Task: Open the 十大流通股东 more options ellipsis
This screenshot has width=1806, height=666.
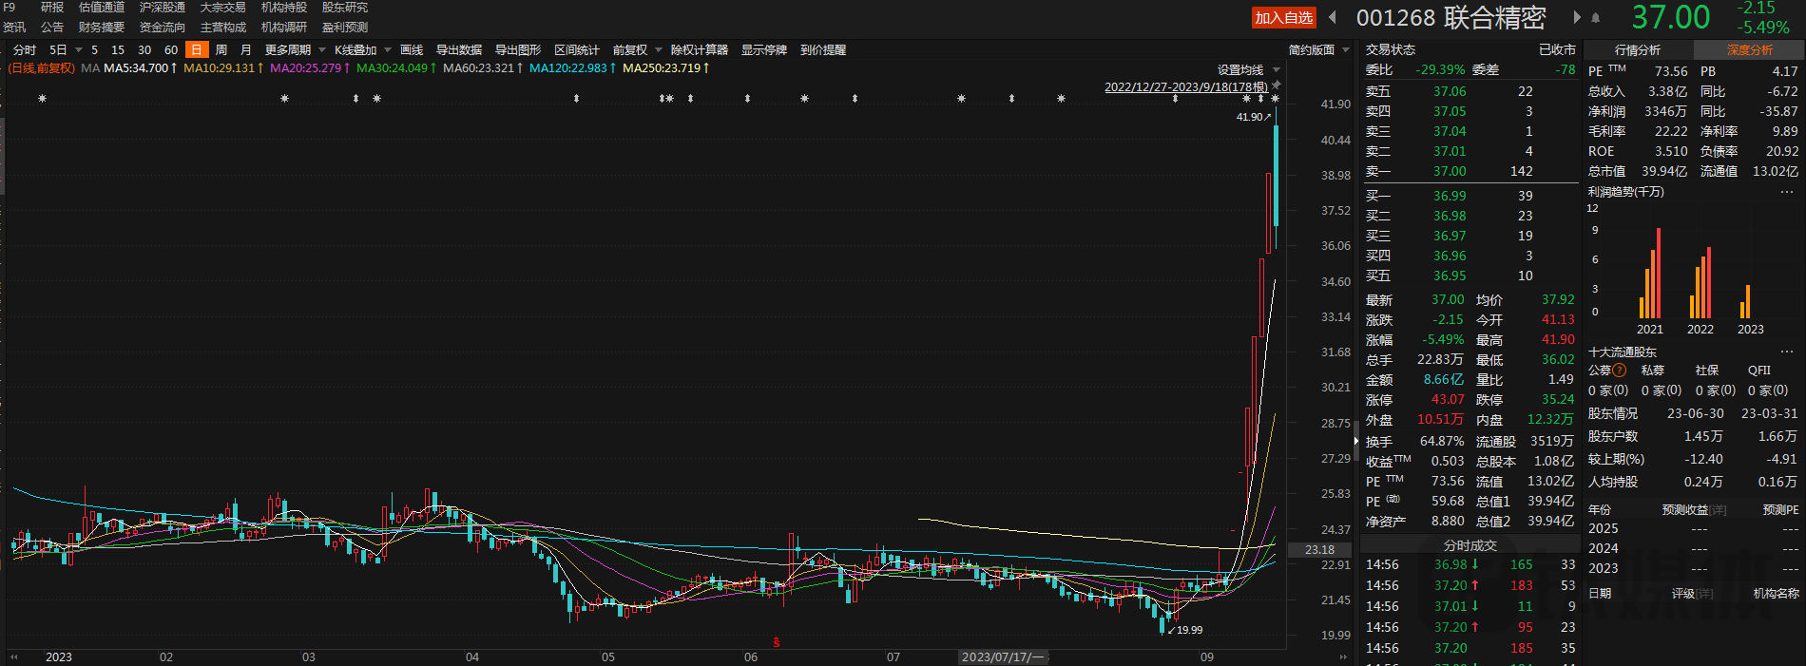Action: [1787, 352]
